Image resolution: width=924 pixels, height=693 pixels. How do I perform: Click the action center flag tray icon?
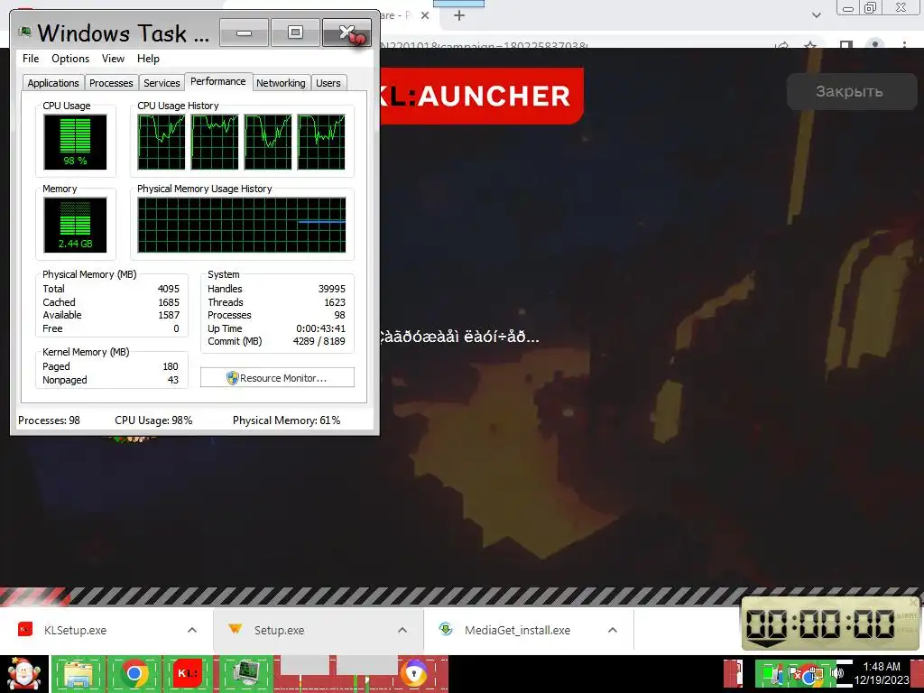click(794, 673)
